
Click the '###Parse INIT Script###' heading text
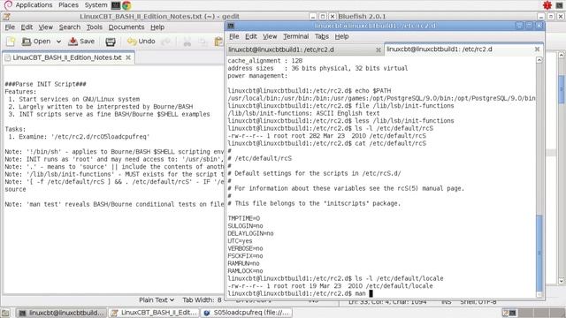point(45,84)
